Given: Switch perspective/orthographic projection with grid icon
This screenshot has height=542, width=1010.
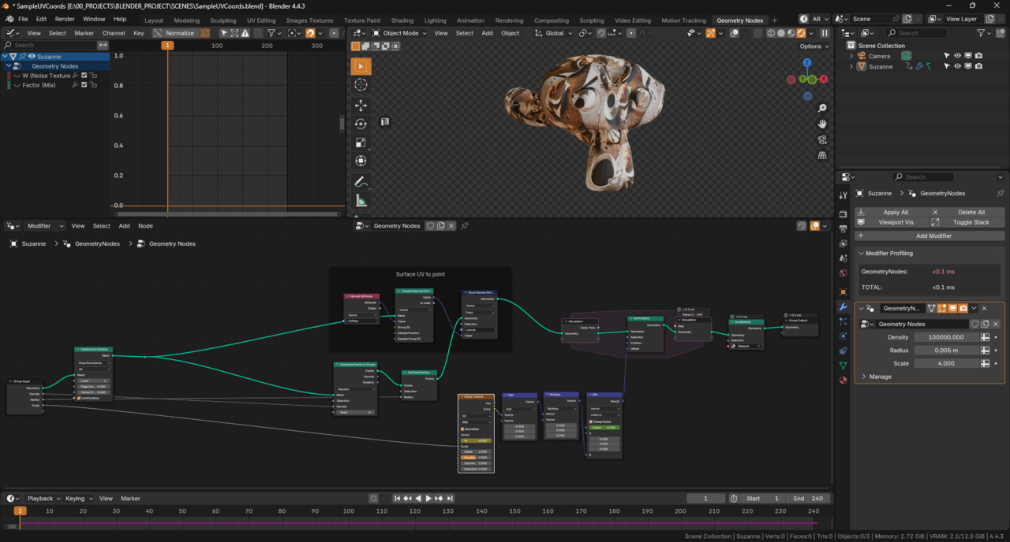Looking at the screenshot, I should pyautogui.click(x=822, y=155).
